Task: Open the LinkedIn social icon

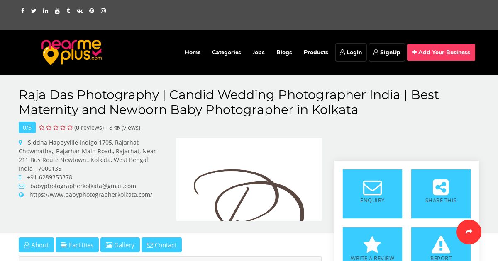Action: coord(45,11)
